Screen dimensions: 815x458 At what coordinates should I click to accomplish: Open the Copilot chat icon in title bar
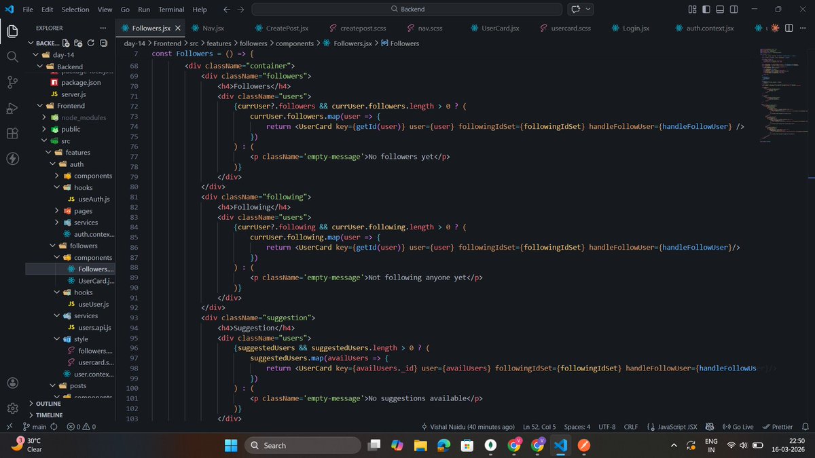point(576,9)
